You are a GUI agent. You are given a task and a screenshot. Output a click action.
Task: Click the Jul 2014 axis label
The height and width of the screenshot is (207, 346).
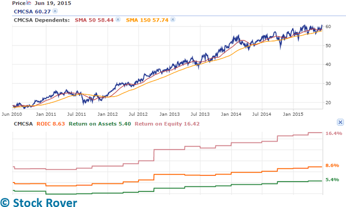[x=262, y=114]
